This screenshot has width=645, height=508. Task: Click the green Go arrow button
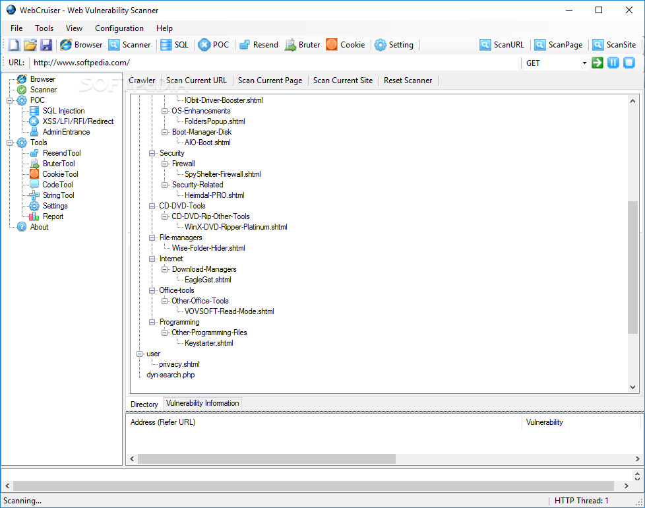pos(598,63)
